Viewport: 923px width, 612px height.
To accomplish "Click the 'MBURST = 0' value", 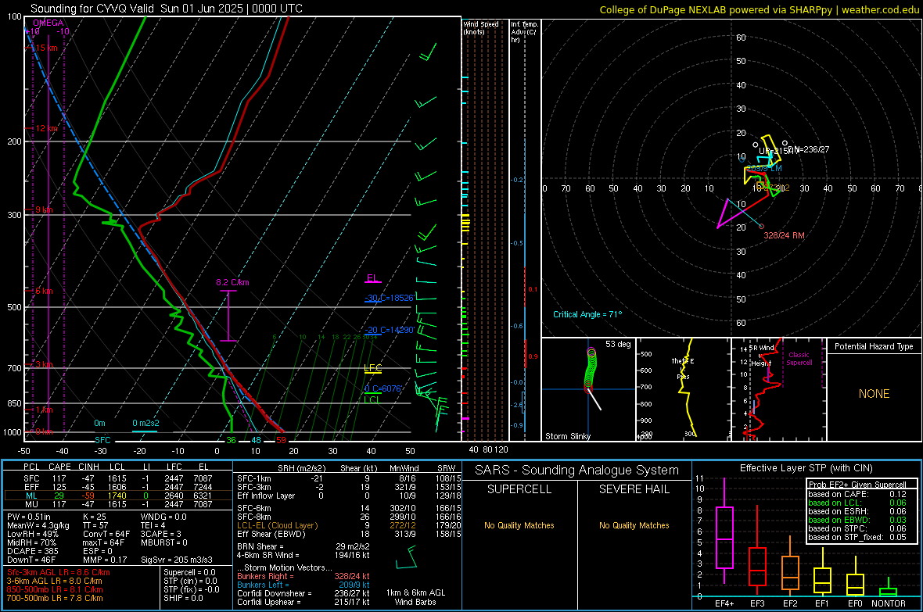I will [x=164, y=542].
